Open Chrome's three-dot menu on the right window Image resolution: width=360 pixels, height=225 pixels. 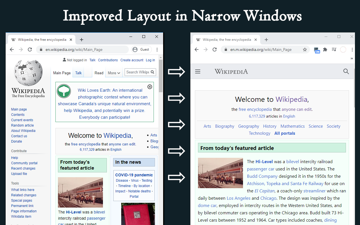point(352,49)
